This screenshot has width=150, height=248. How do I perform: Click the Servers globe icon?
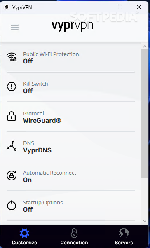click(x=124, y=233)
